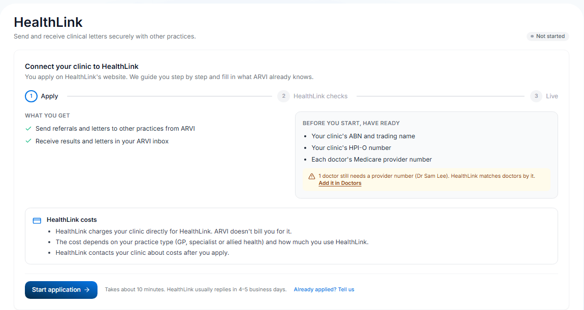Viewport: 584px width, 310px height.
Task: Click 'Your clinic's ABN and trading name'
Action: tap(363, 136)
